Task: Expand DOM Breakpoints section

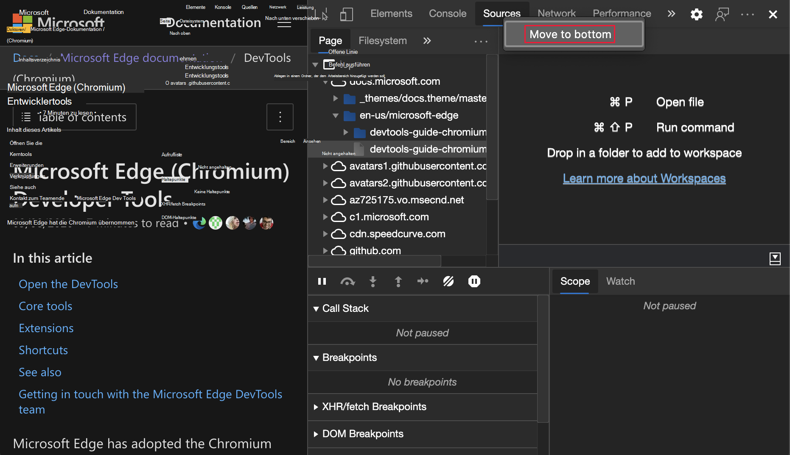Action: click(316, 434)
